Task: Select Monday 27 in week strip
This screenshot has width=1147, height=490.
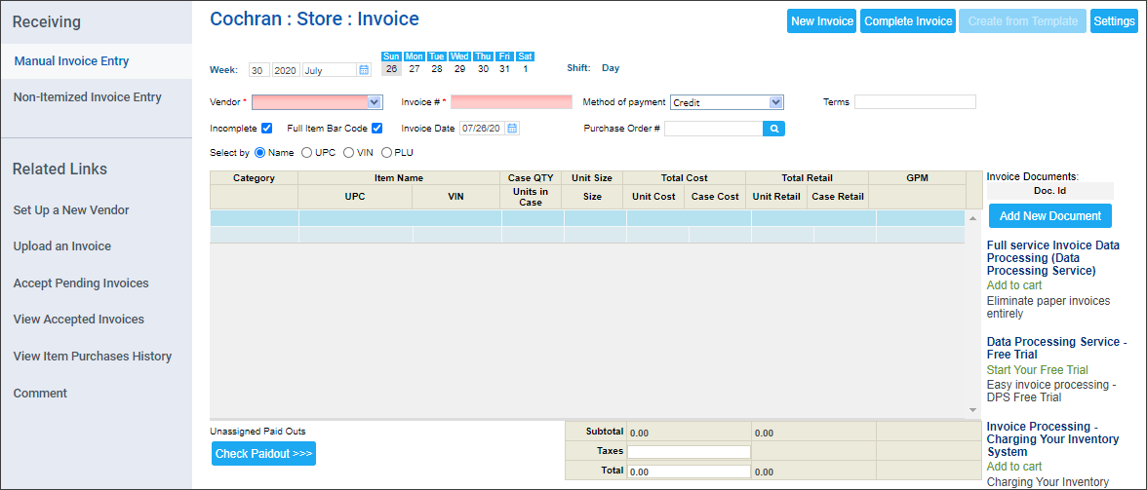Action: [414, 68]
